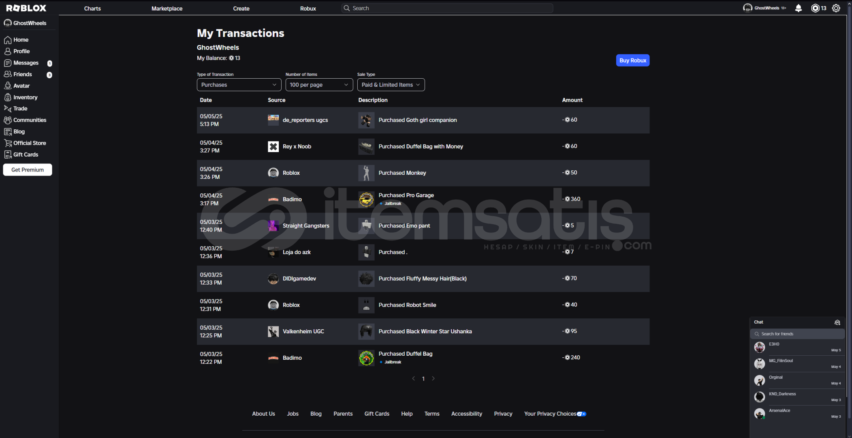Open the Jailbreak link under Pro Garage
The width and height of the screenshot is (852, 438).
click(x=393, y=204)
